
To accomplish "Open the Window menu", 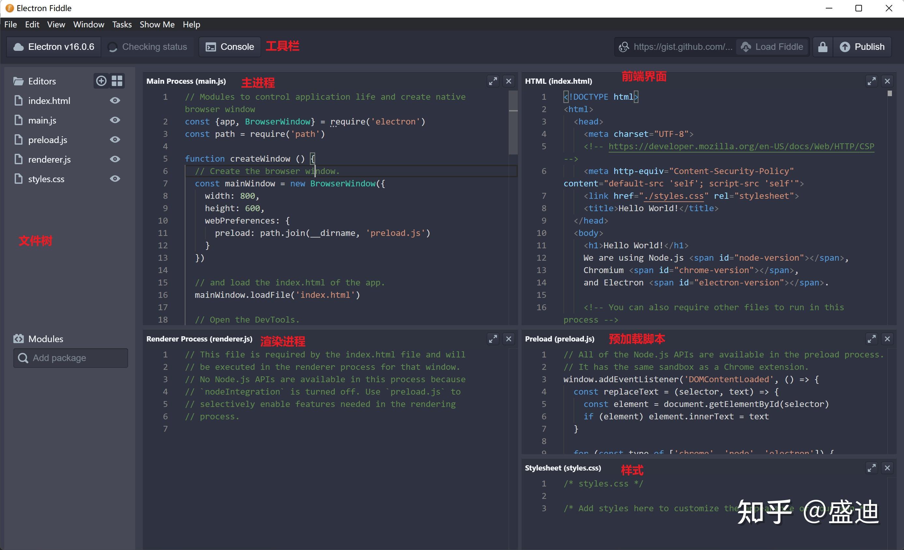I will 88,24.
